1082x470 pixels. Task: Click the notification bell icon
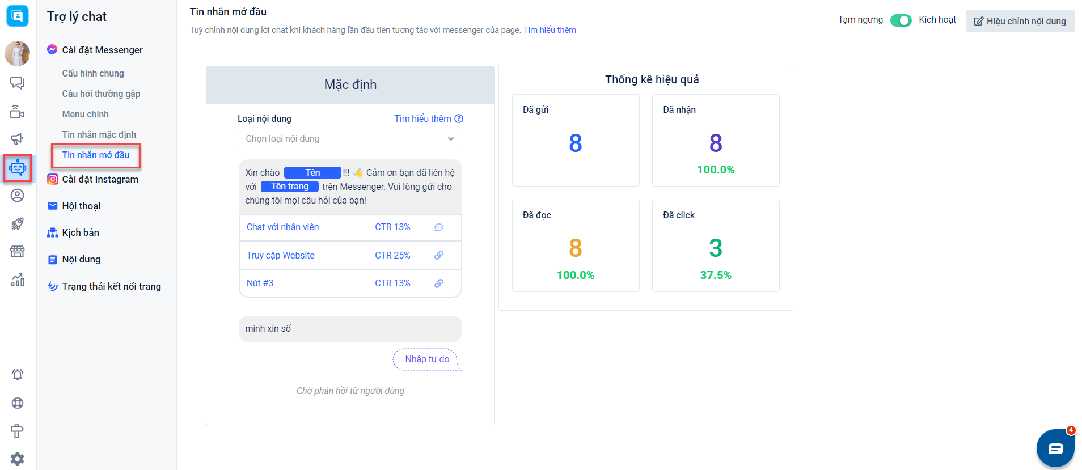[18, 374]
